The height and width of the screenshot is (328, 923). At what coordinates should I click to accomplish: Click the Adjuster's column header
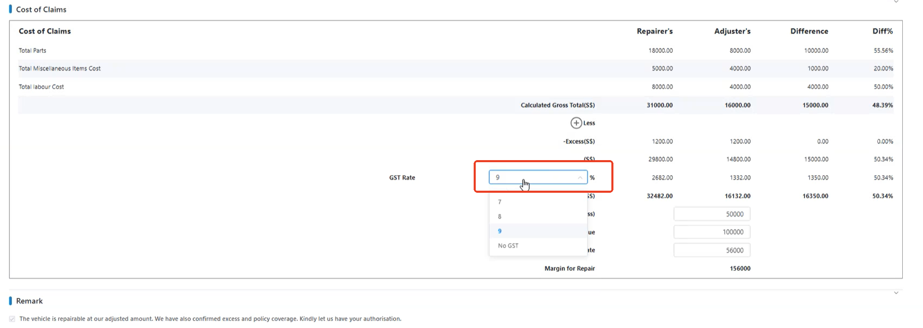[x=732, y=31]
